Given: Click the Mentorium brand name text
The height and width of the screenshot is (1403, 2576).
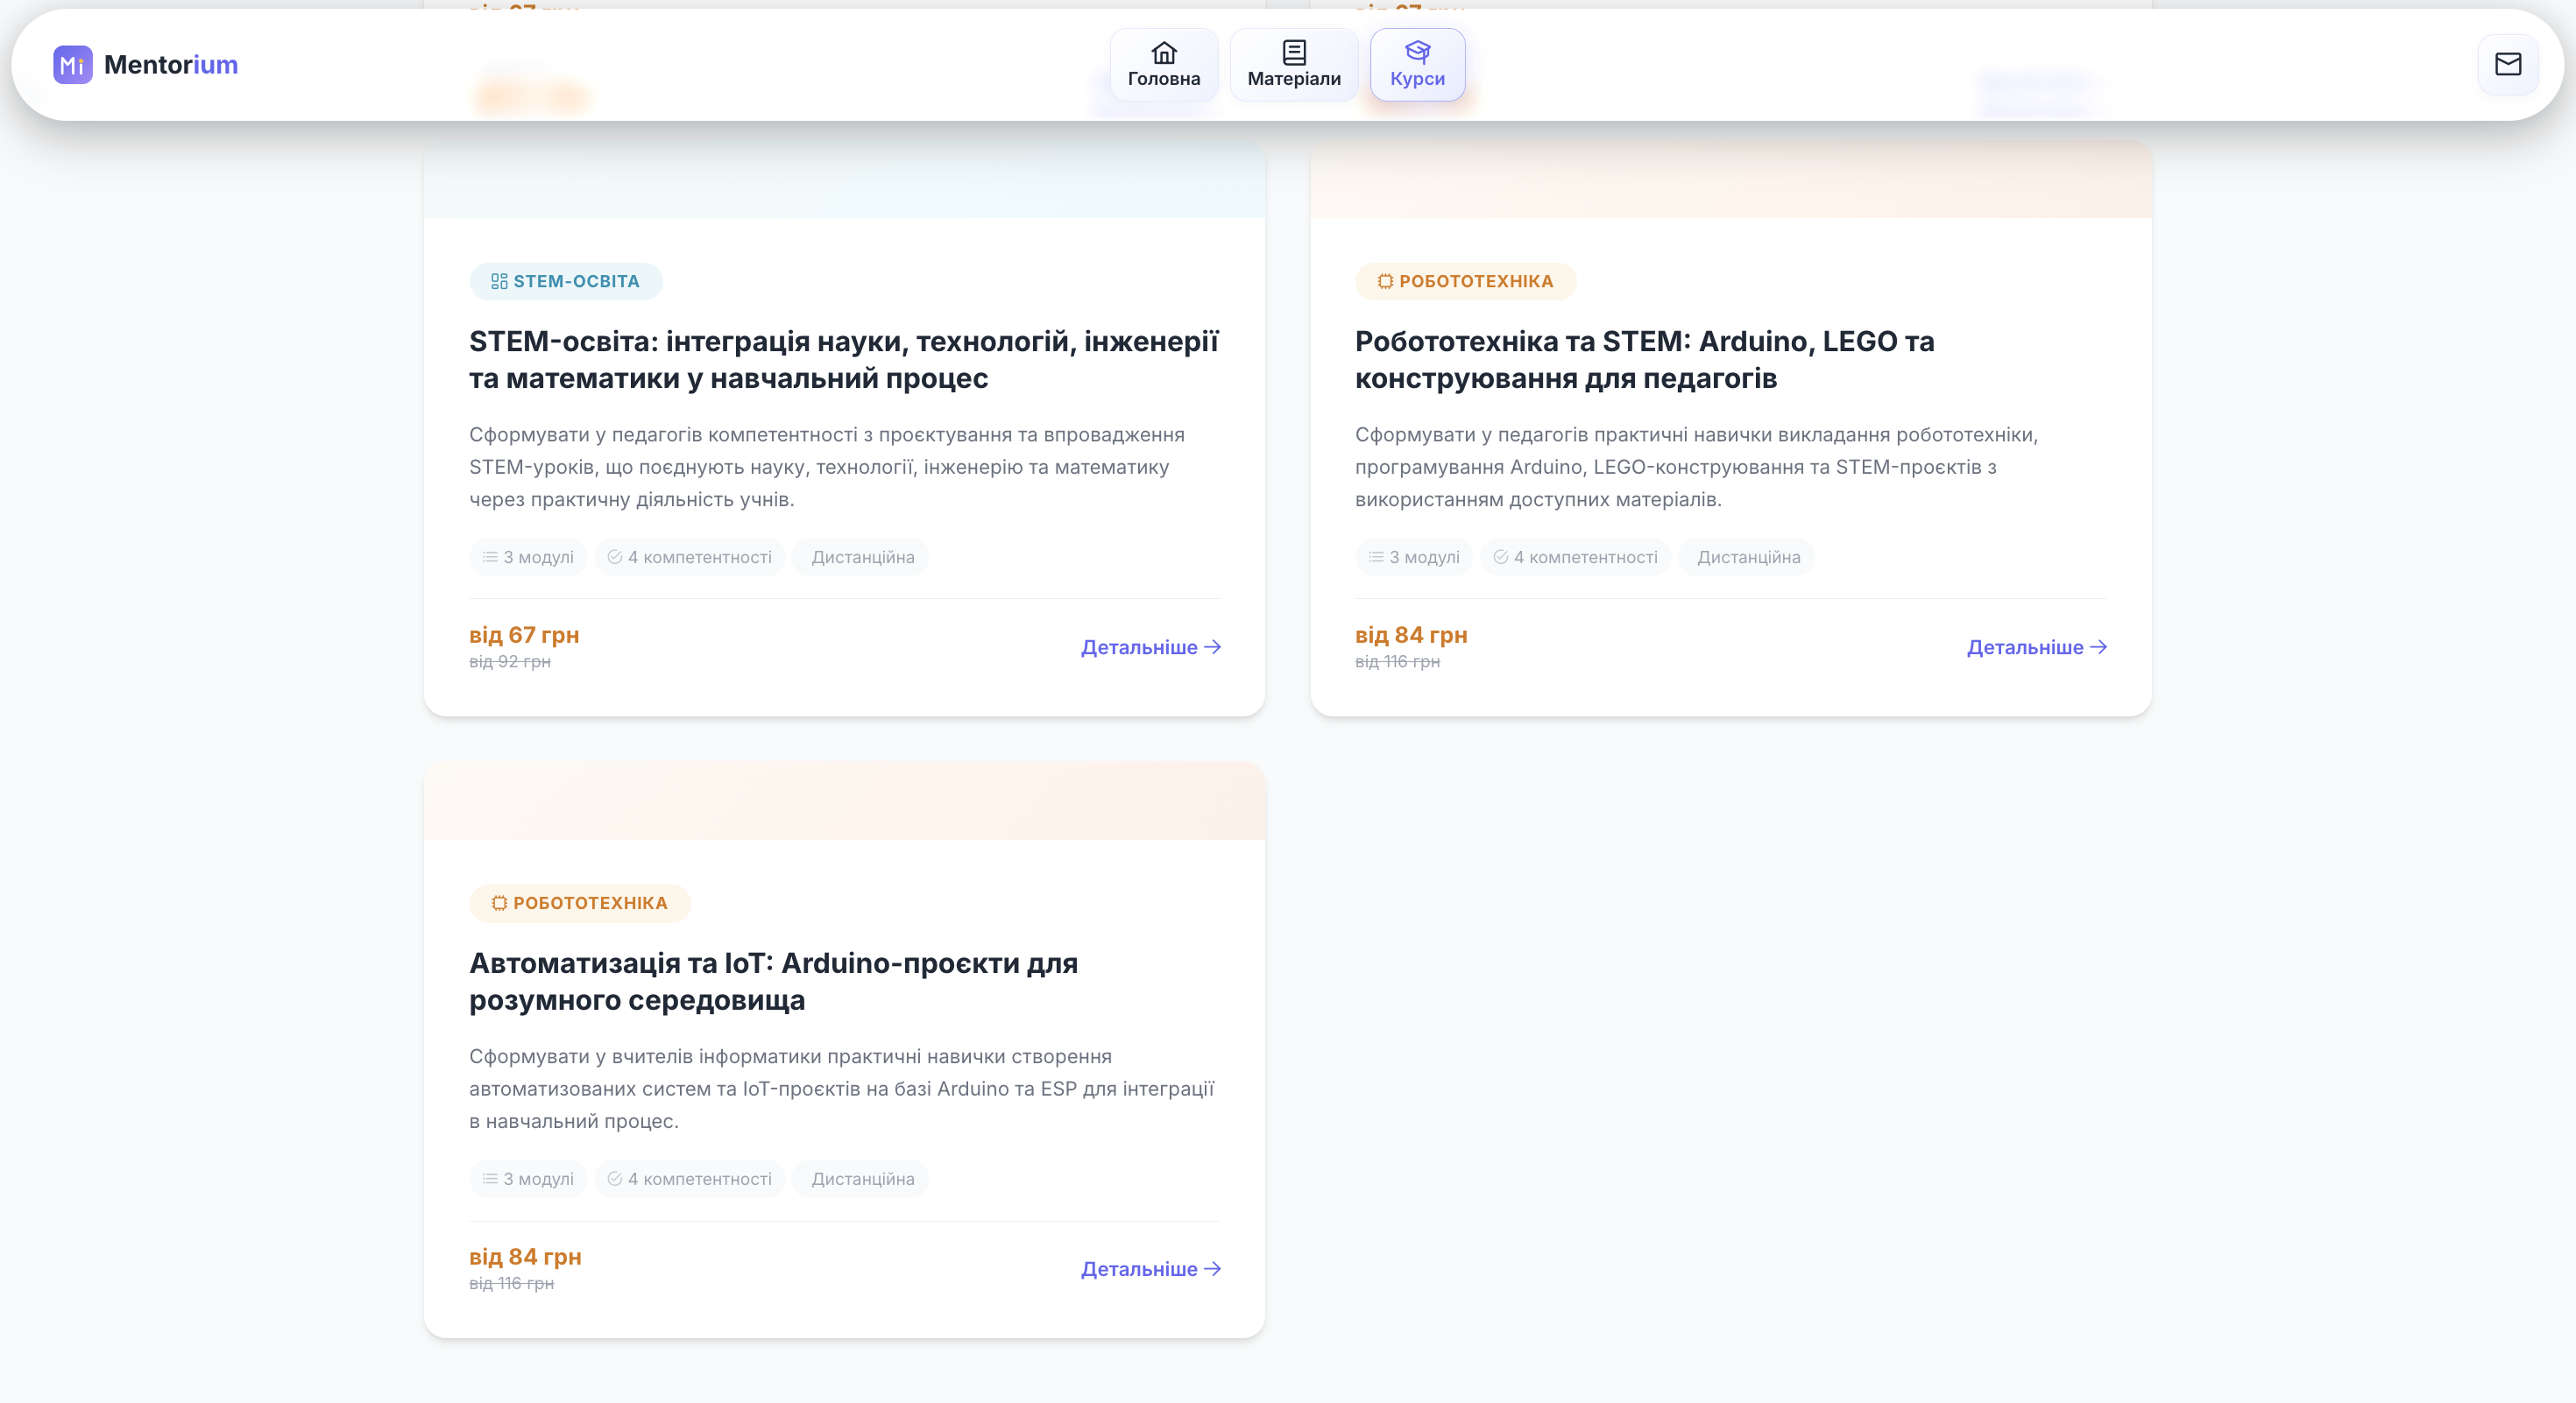Looking at the screenshot, I should pos(171,65).
